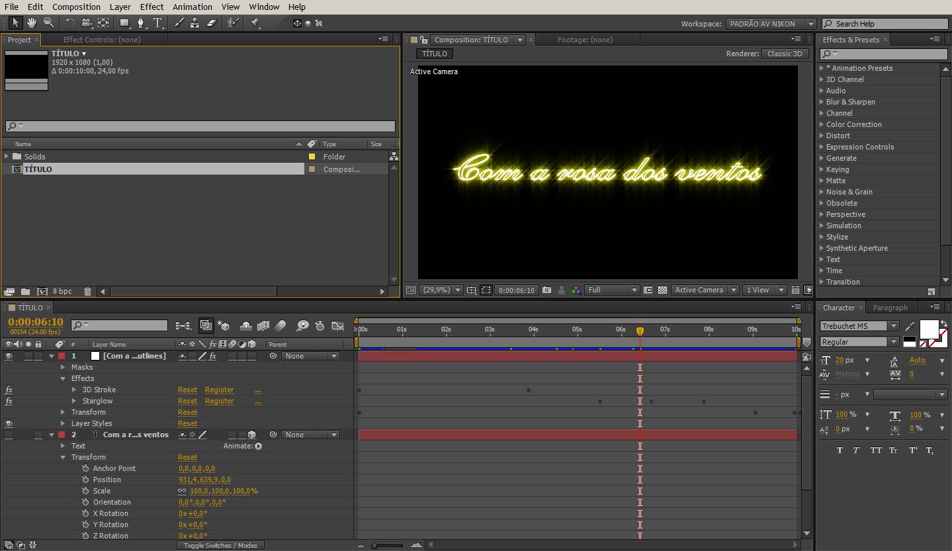Screen dimensions: 952x551
Task: Open the Trebuchet MS font dropdown
Action: [894, 325]
